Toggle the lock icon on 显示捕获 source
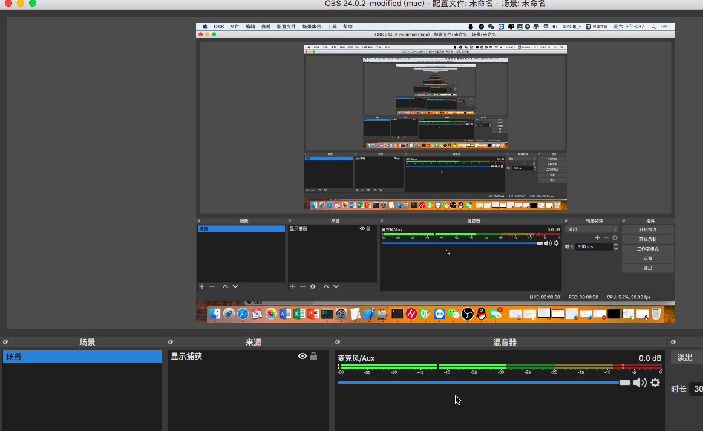The image size is (703, 431). (x=313, y=356)
